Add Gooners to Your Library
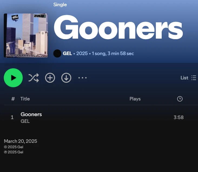Image resolution: width=198 pixels, height=172 pixels. tap(50, 78)
